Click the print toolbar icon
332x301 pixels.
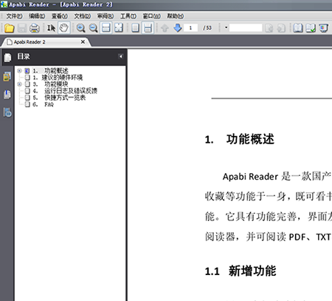(x=35, y=28)
